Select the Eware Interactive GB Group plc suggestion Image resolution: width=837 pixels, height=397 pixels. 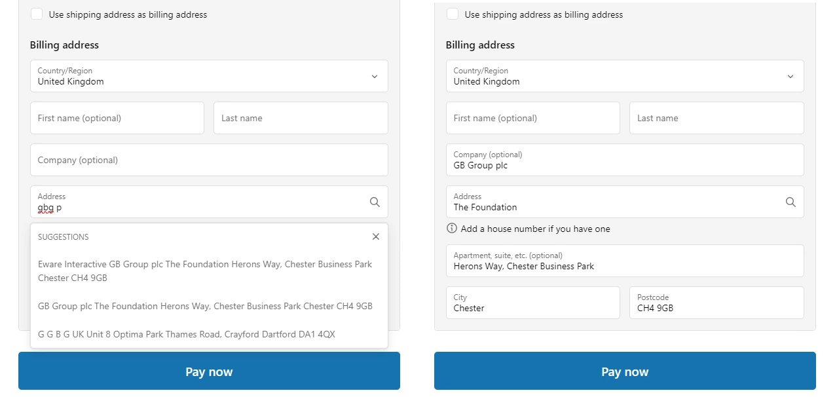(x=205, y=271)
